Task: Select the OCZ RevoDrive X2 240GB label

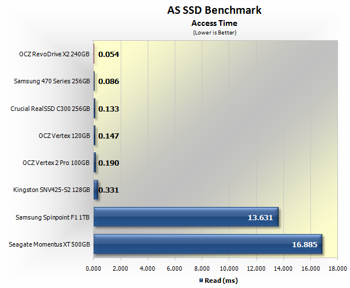Action: tap(54, 54)
